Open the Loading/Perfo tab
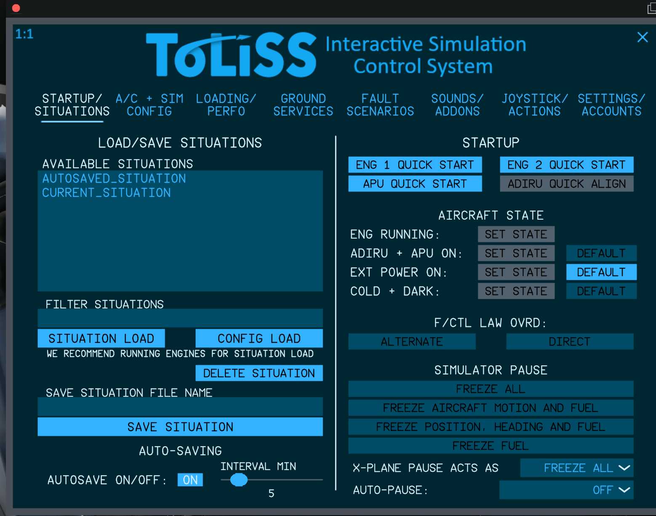656x516 pixels. click(x=226, y=105)
